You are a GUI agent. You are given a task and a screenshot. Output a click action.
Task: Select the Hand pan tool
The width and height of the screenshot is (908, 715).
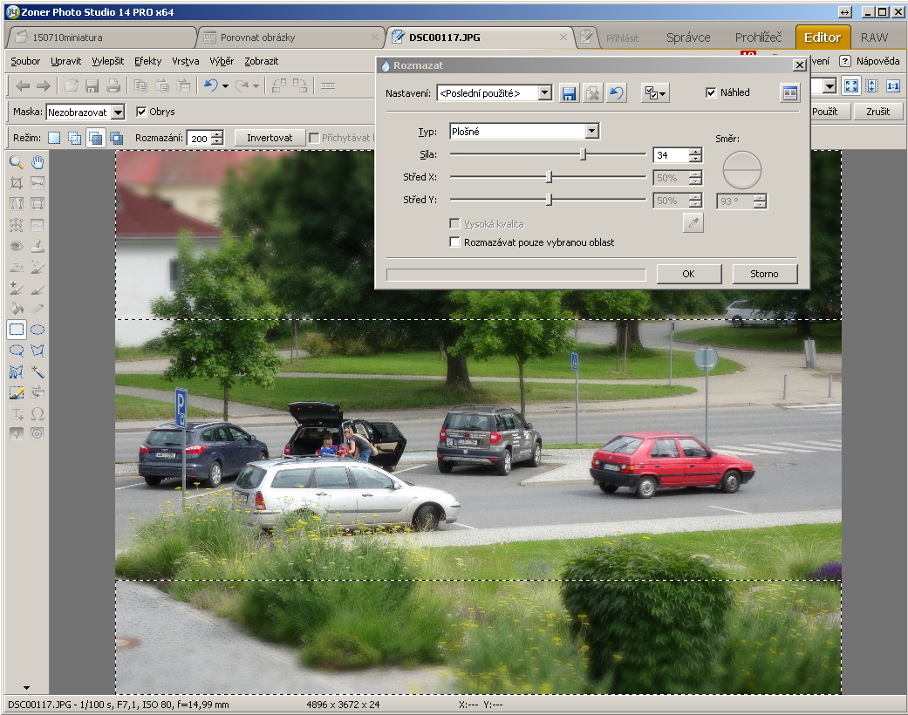[x=38, y=162]
